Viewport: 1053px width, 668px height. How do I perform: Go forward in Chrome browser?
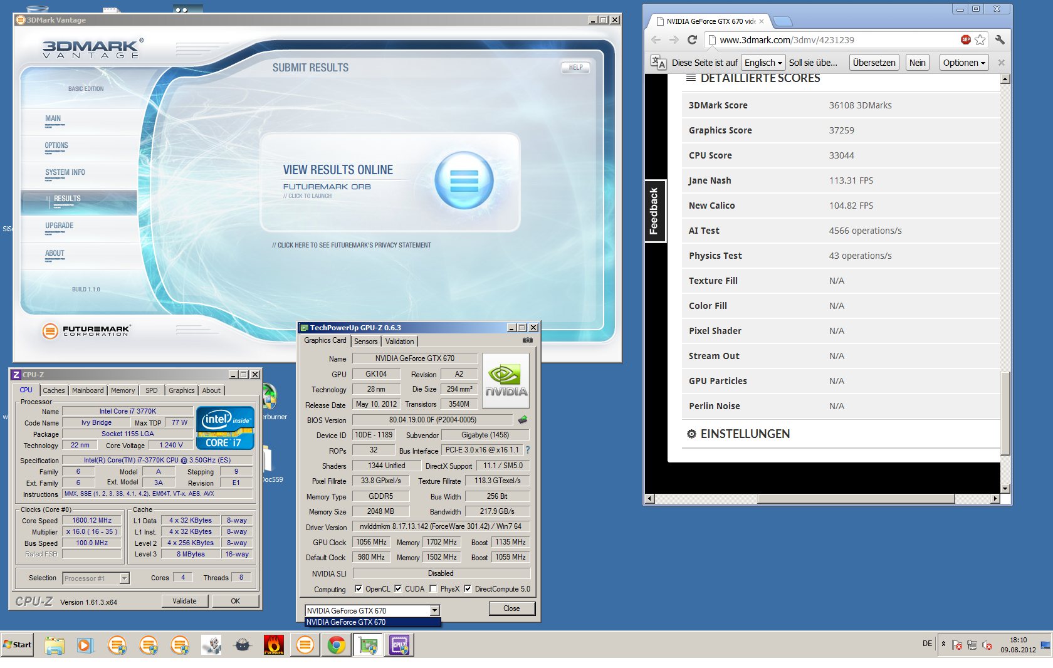click(x=674, y=39)
